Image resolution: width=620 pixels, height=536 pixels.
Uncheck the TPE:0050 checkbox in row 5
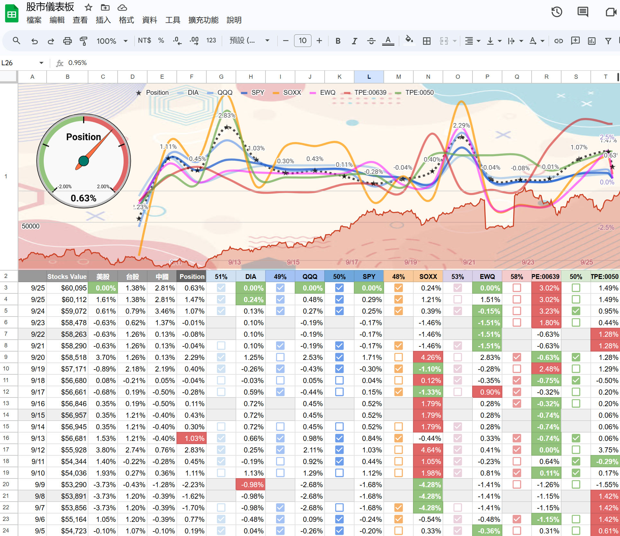tap(576, 311)
